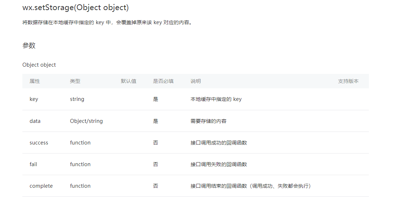Image resolution: width=401 pixels, height=209 pixels.
Task: Click function type in fail row
Action: [x=80, y=164]
